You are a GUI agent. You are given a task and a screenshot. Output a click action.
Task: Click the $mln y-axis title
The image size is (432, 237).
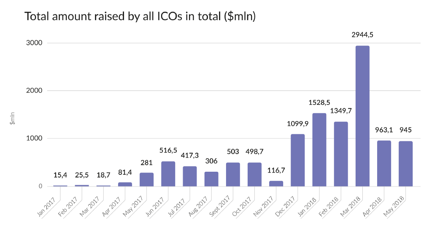(13, 118)
